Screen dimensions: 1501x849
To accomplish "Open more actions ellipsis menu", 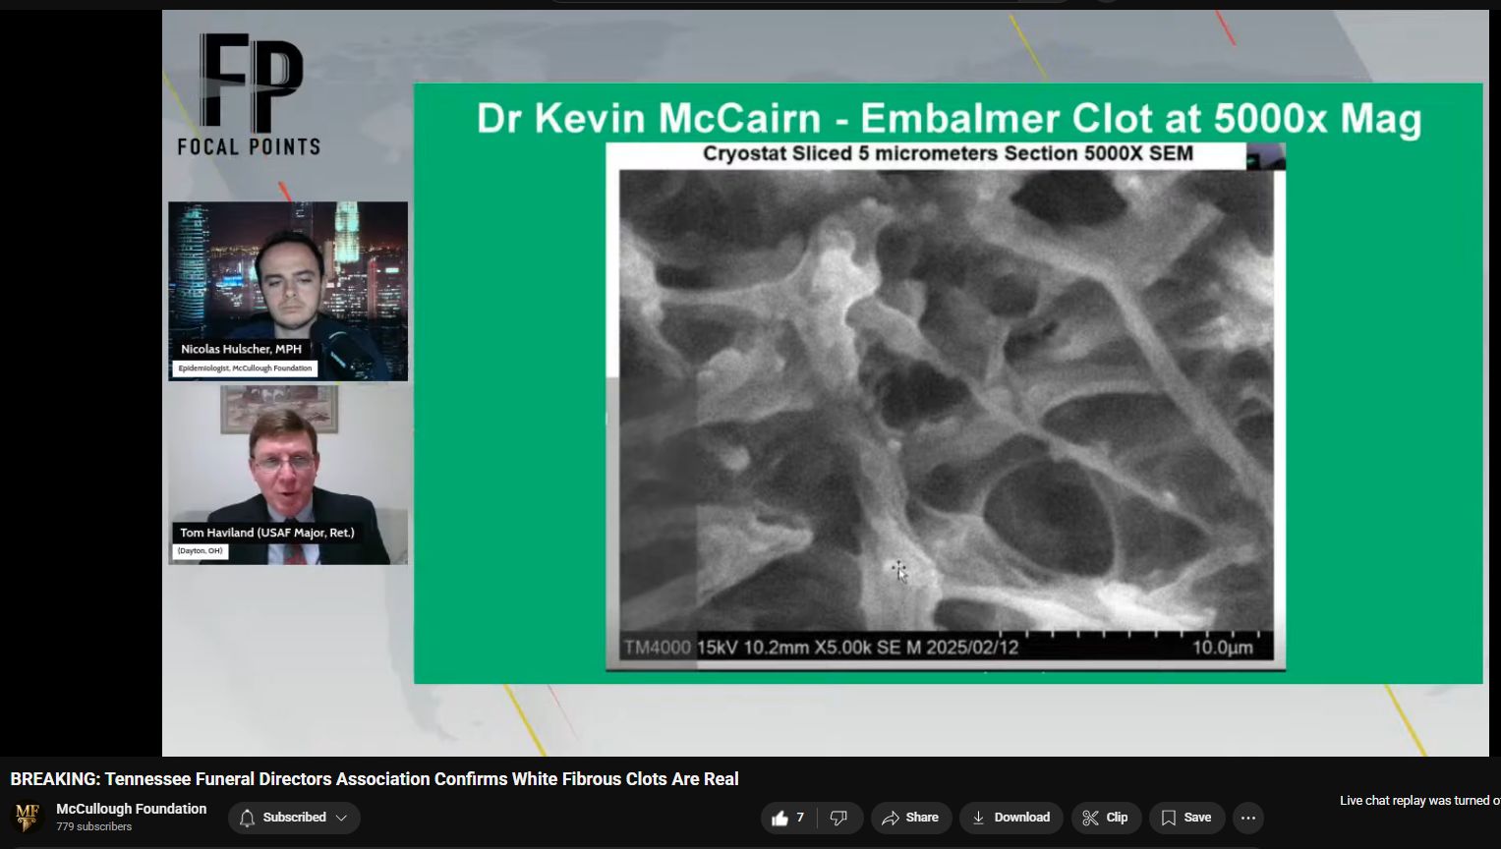I will [x=1248, y=818].
